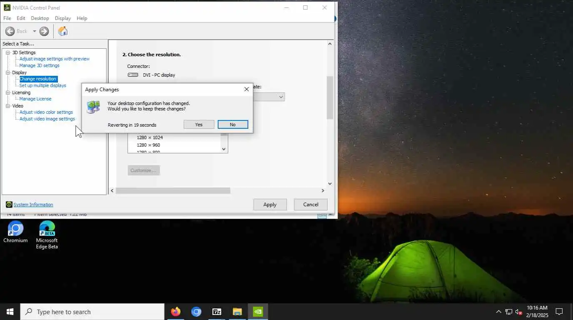The image size is (573, 320).
Task: Open Firefox from the taskbar
Action: click(x=176, y=312)
